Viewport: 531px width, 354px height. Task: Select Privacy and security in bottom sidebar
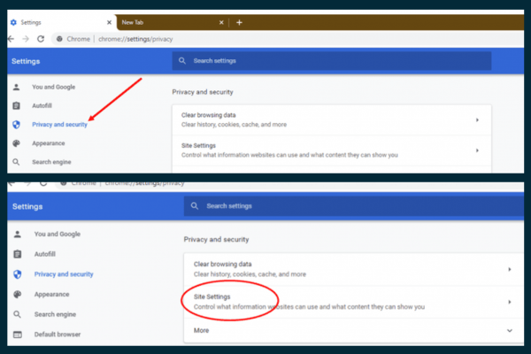click(x=64, y=274)
